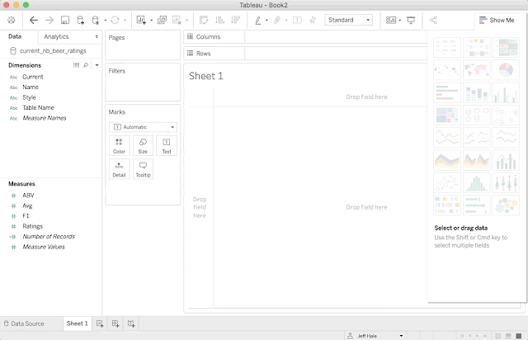Switch to the Analytics tab
Screen dimensions: 528x340
click(56, 37)
